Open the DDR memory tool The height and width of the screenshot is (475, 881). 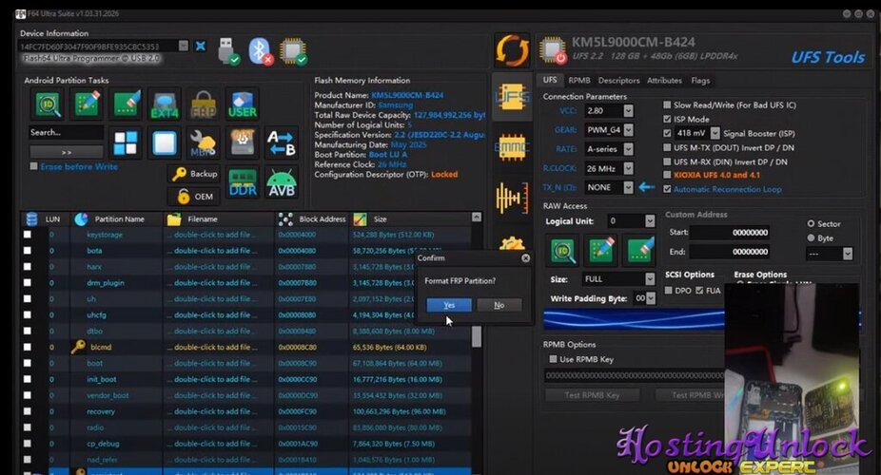point(243,182)
